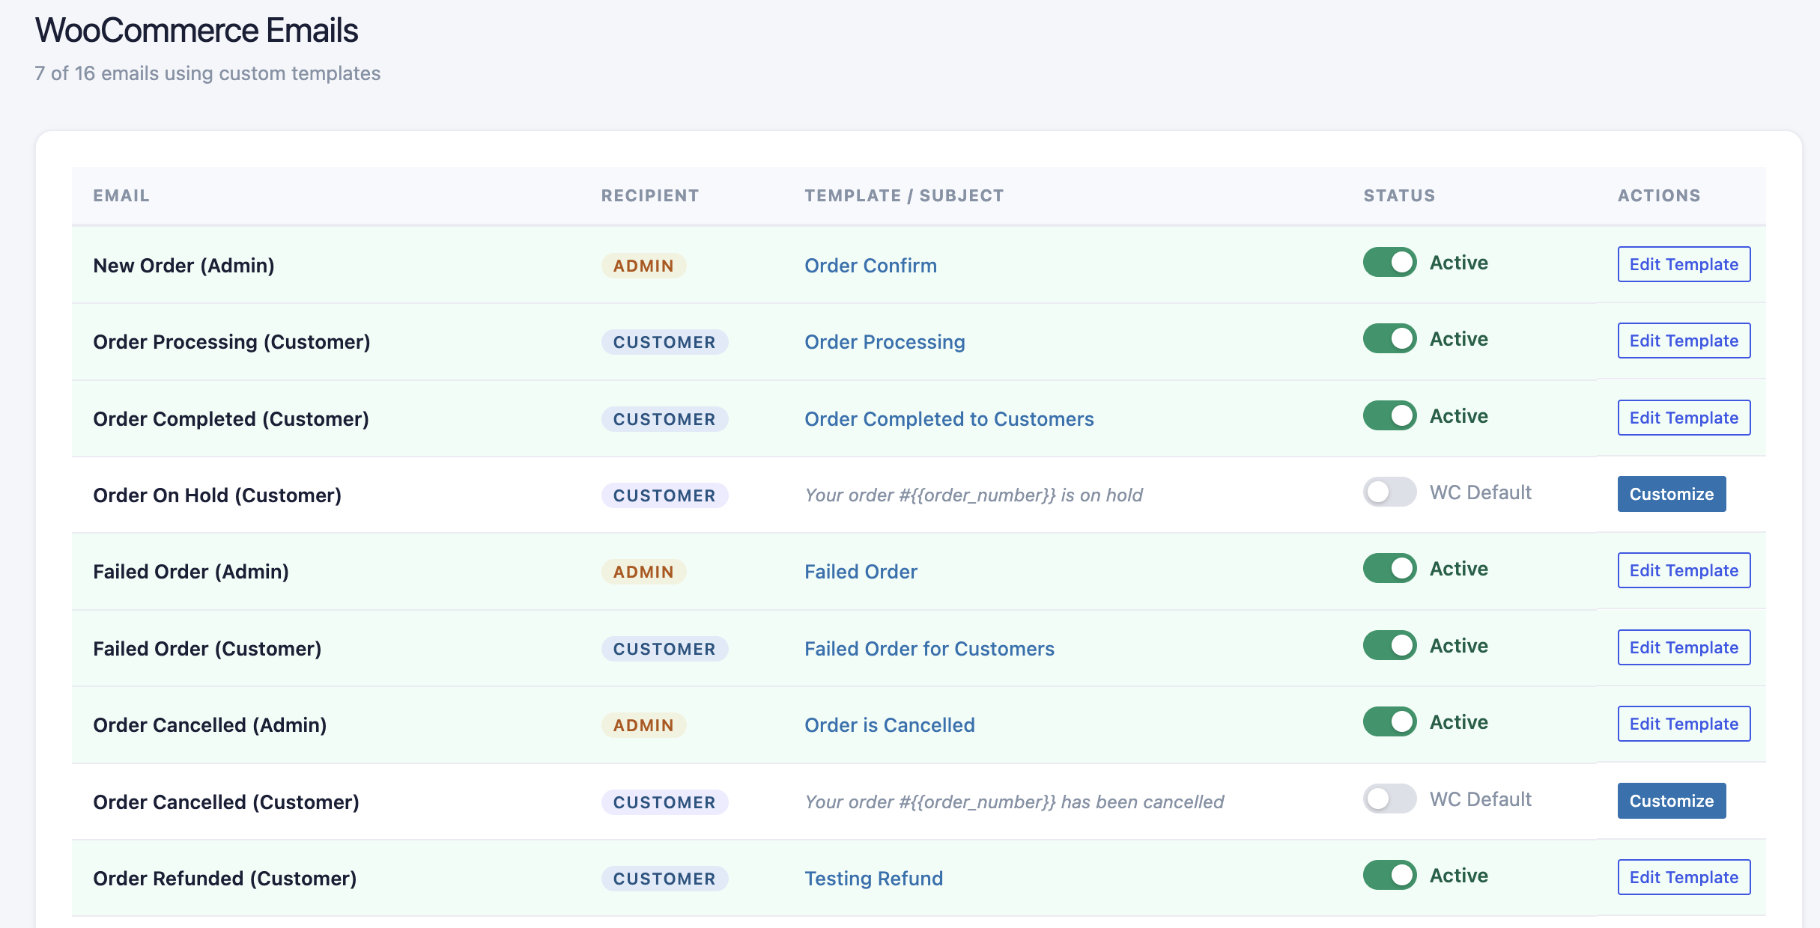Turn off Order Refunded (Customer) toggle
The height and width of the screenshot is (928, 1820).
[1389, 876]
